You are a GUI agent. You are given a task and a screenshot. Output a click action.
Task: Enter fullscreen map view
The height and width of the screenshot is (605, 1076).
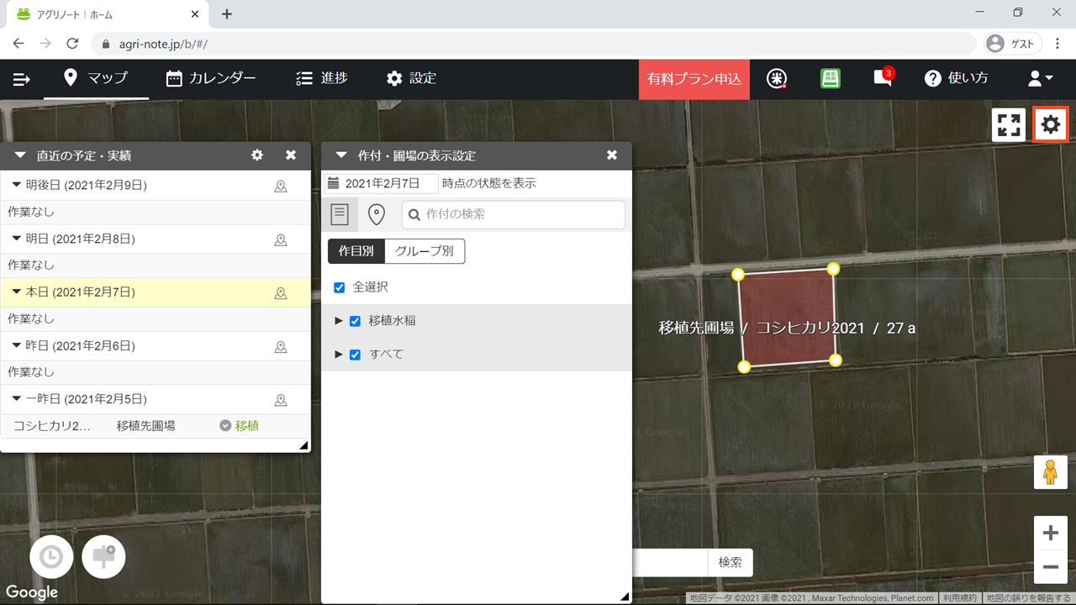(x=1009, y=125)
